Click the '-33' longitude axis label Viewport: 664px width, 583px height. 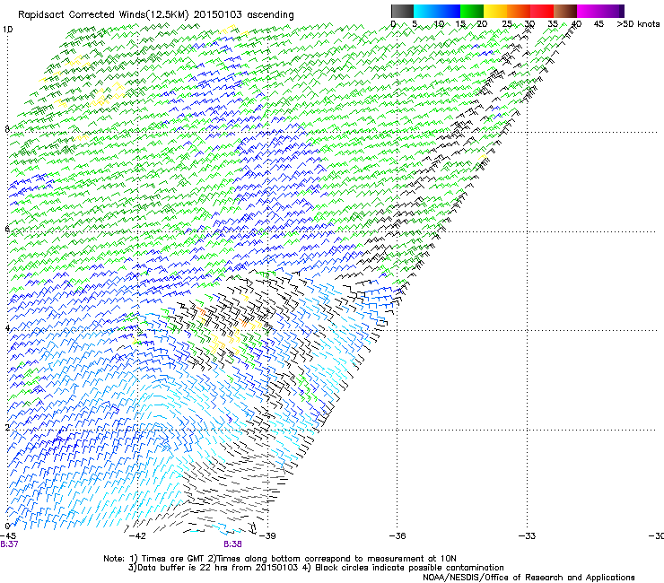[x=527, y=536]
